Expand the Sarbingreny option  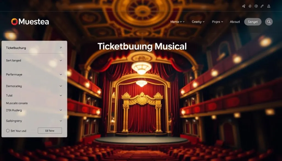coord(61,121)
